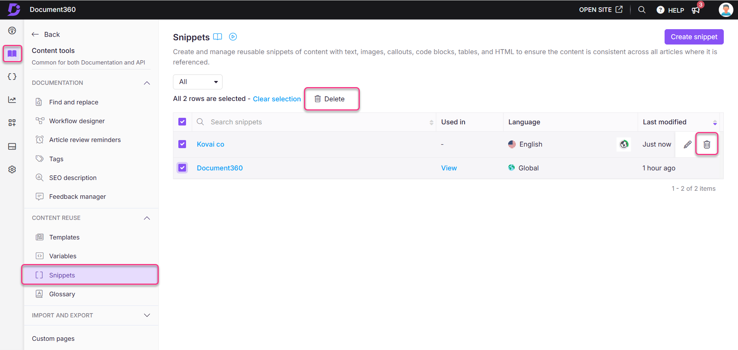
Task: Open the API documentation braces icon
Action: (x=12, y=76)
